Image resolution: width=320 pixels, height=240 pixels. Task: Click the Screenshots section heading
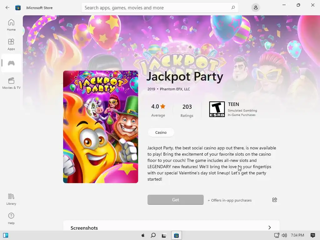coord(84,228)
